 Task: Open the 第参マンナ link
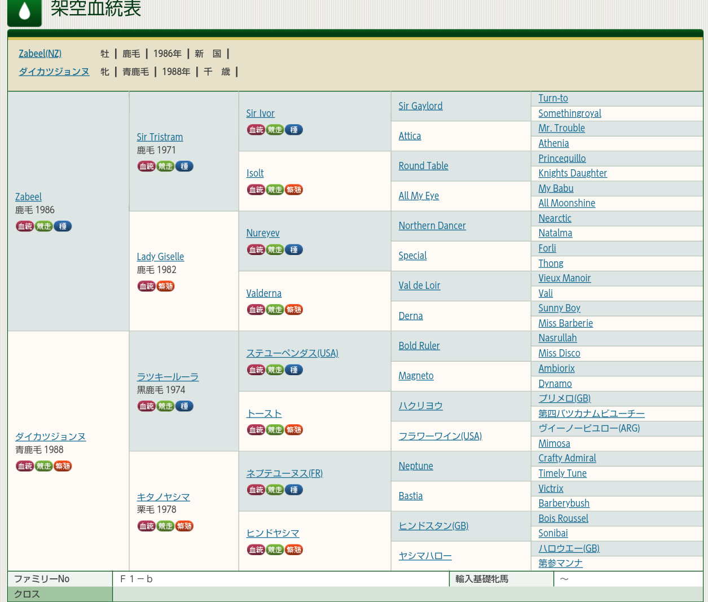[560, 563]
